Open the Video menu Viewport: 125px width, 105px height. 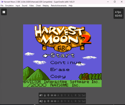click(31, 5)
